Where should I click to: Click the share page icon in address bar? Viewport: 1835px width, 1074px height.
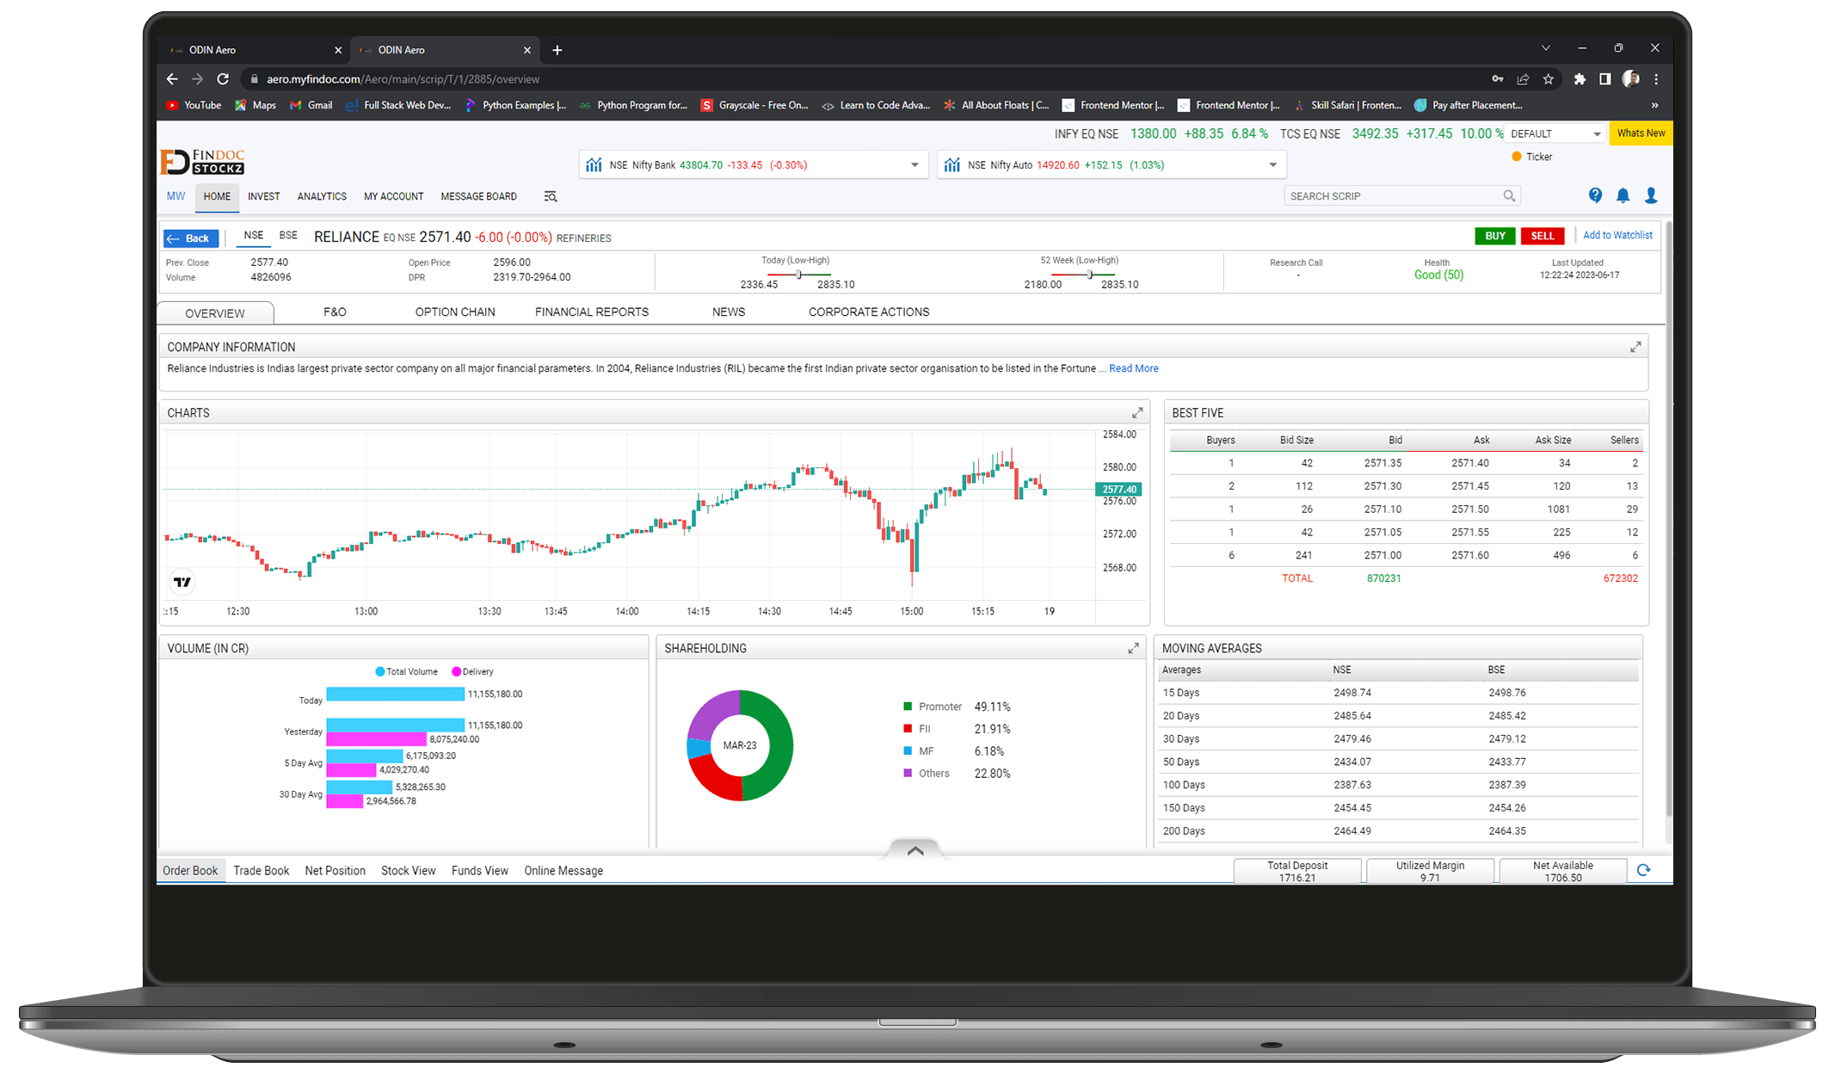click(x=1523, y=79)
